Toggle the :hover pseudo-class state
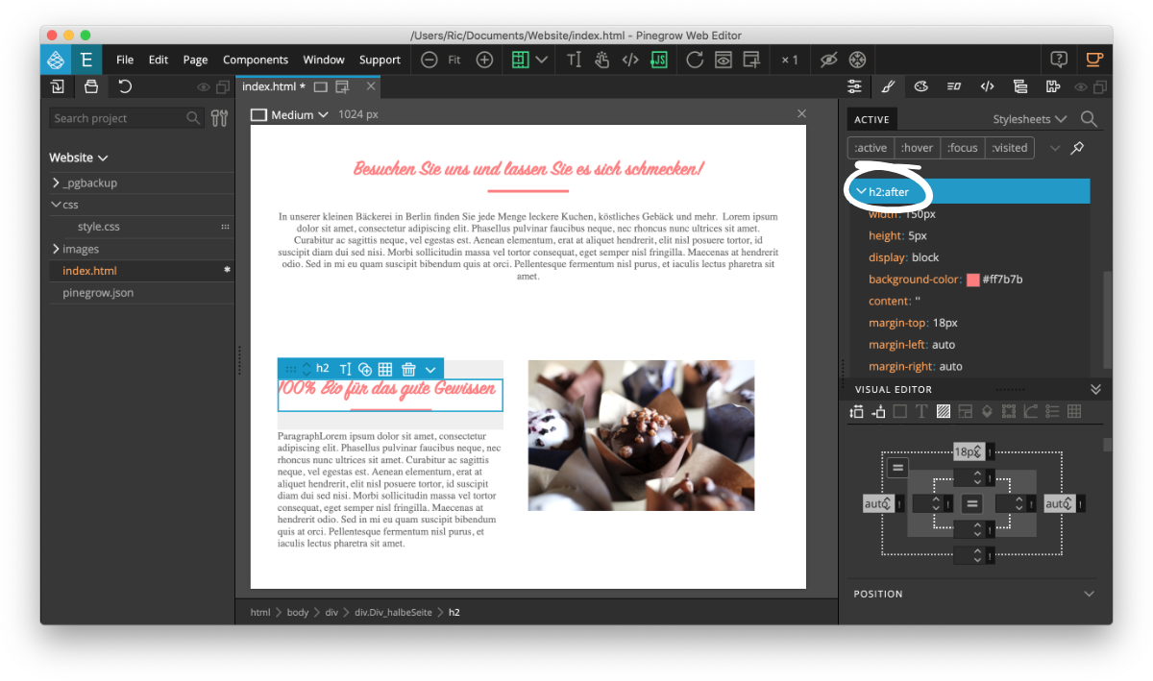Image resolution: width=1153 pixels, height=681 pixels. tap(917, 148)
